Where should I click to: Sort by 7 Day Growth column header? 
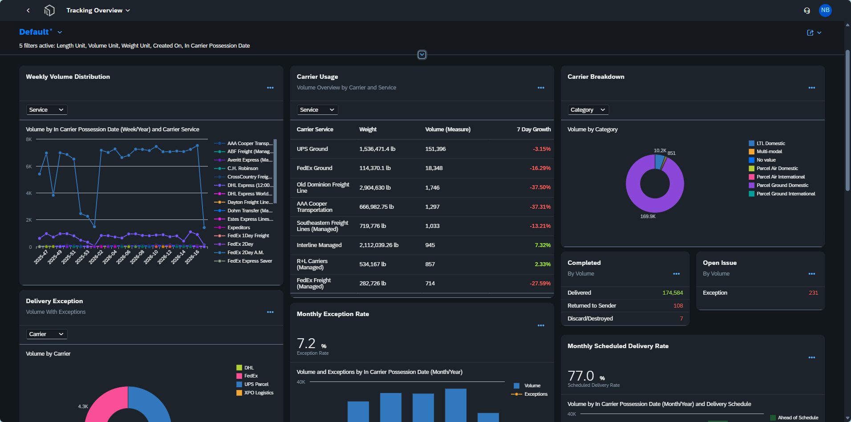[534, 130]
